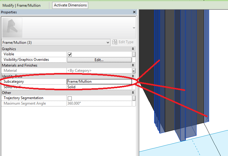Select the Subcategory Frame/Mullion field
Image resolution: width=228 pixels, height=156 pixels.
tap(99, 81)
